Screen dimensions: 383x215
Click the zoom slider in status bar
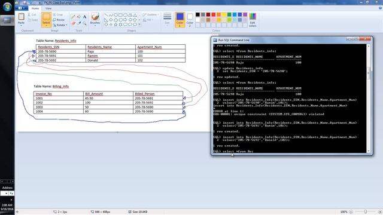pyautogui.click(x=366, y=212)
